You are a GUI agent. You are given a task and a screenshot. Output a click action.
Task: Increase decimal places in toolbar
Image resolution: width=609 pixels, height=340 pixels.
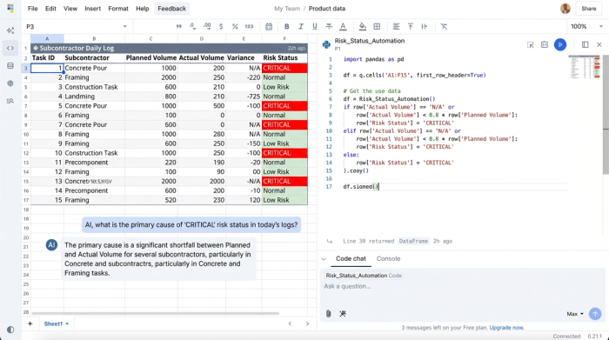[207, 26]
